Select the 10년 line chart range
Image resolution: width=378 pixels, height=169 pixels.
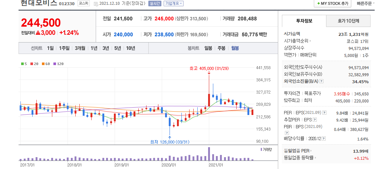coord(131,48)
